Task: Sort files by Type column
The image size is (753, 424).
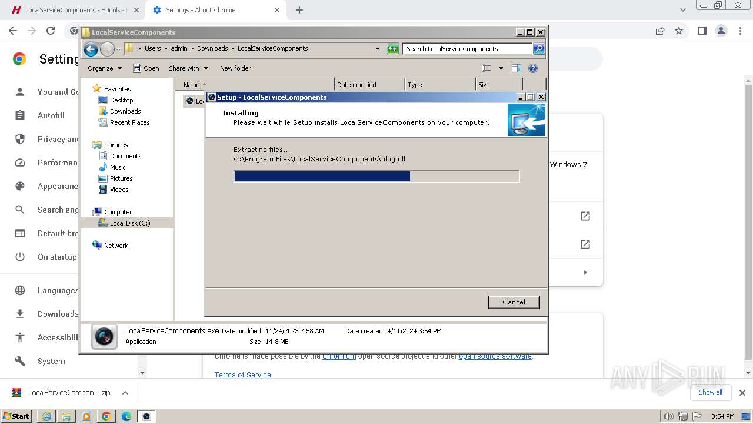Action: pyautogui.click(x=440, y=85)
